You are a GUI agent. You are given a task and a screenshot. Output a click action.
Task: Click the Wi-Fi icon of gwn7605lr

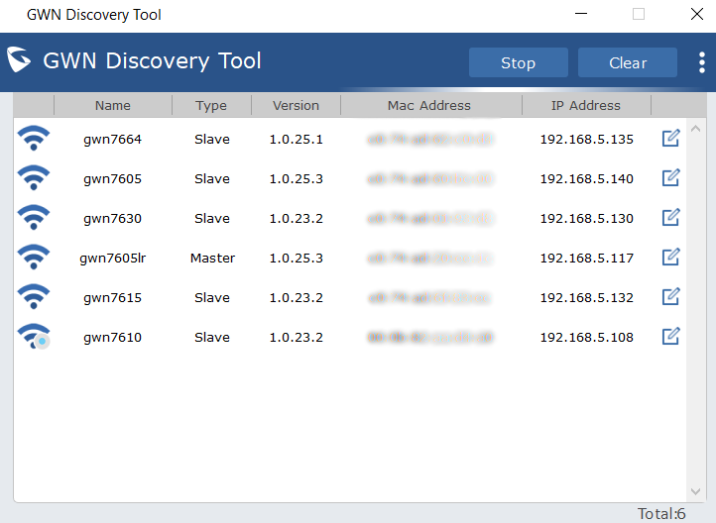pyautogui.click(x=34, y=258)
